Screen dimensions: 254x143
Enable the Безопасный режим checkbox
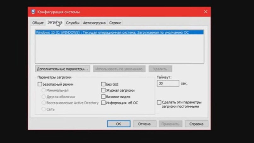40,84
